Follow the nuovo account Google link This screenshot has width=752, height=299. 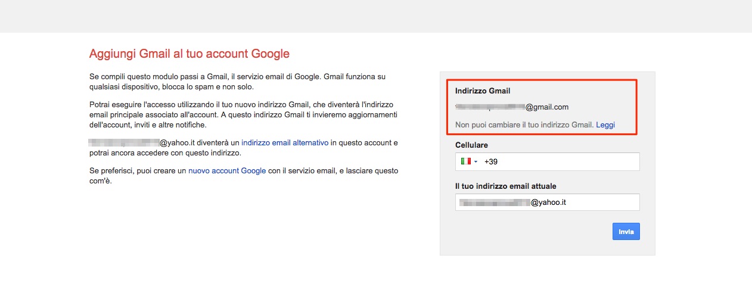pos(227,171)
